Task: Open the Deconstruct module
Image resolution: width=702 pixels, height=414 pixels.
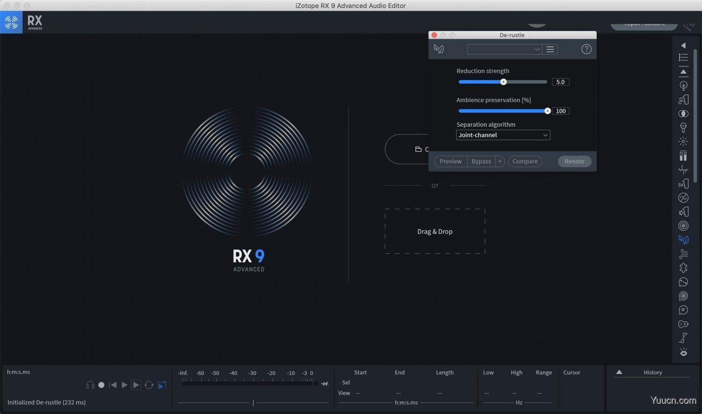Action: click(683, 268)
